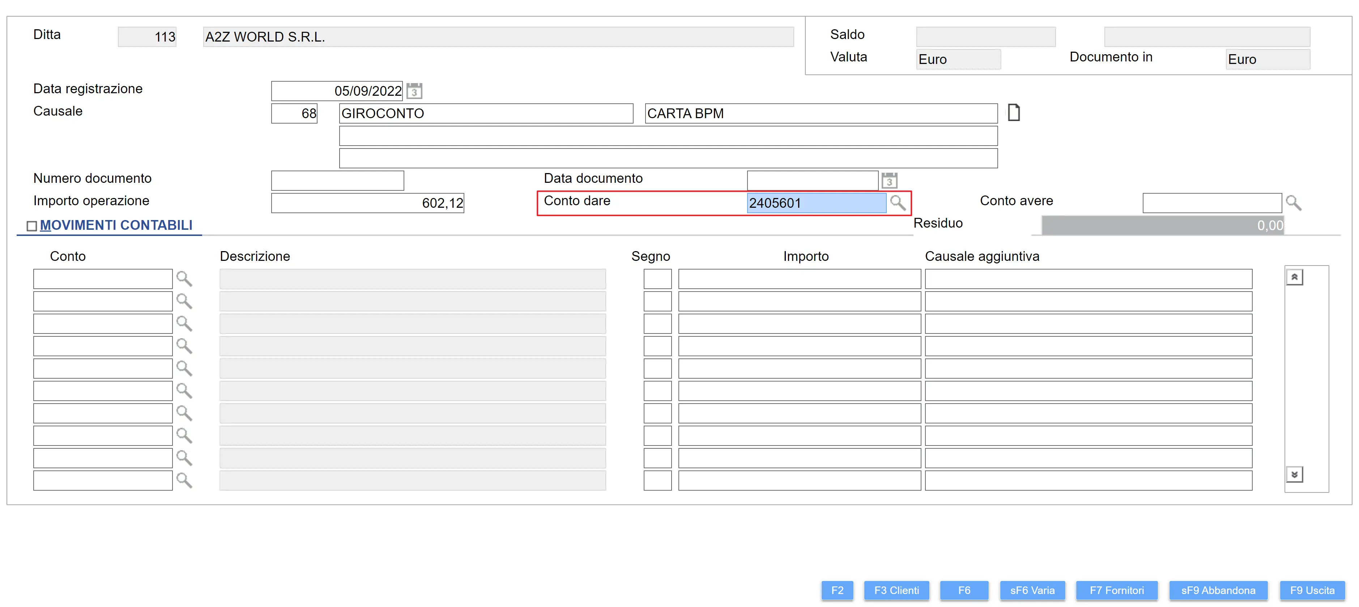Search account in first Conto row
This screenshot has height=607, width=1359.
(x=184, y=279)
